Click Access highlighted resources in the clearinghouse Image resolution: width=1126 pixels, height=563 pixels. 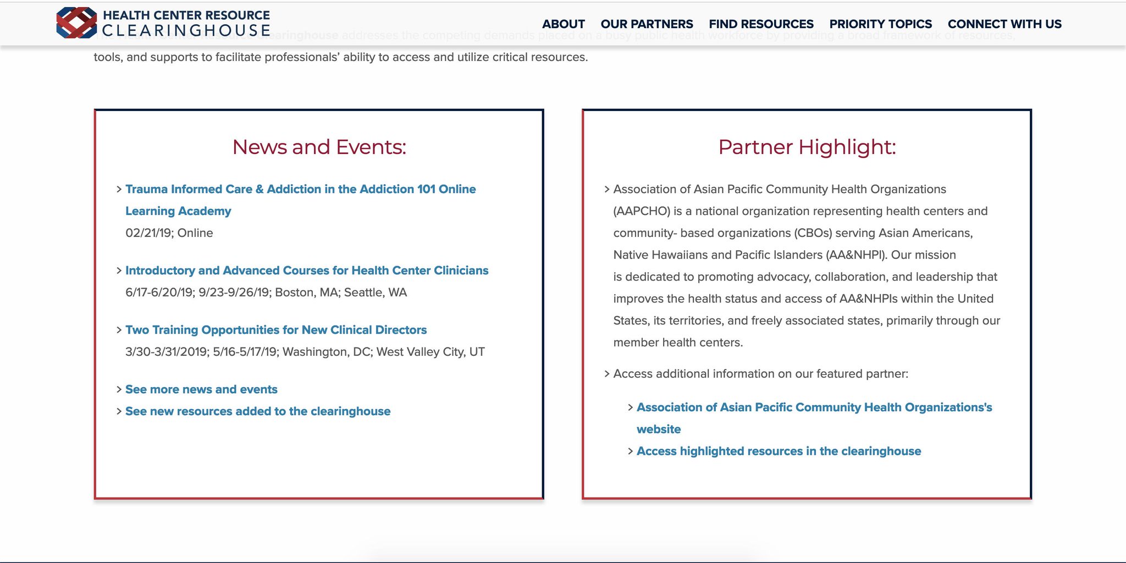pos(779,451)
